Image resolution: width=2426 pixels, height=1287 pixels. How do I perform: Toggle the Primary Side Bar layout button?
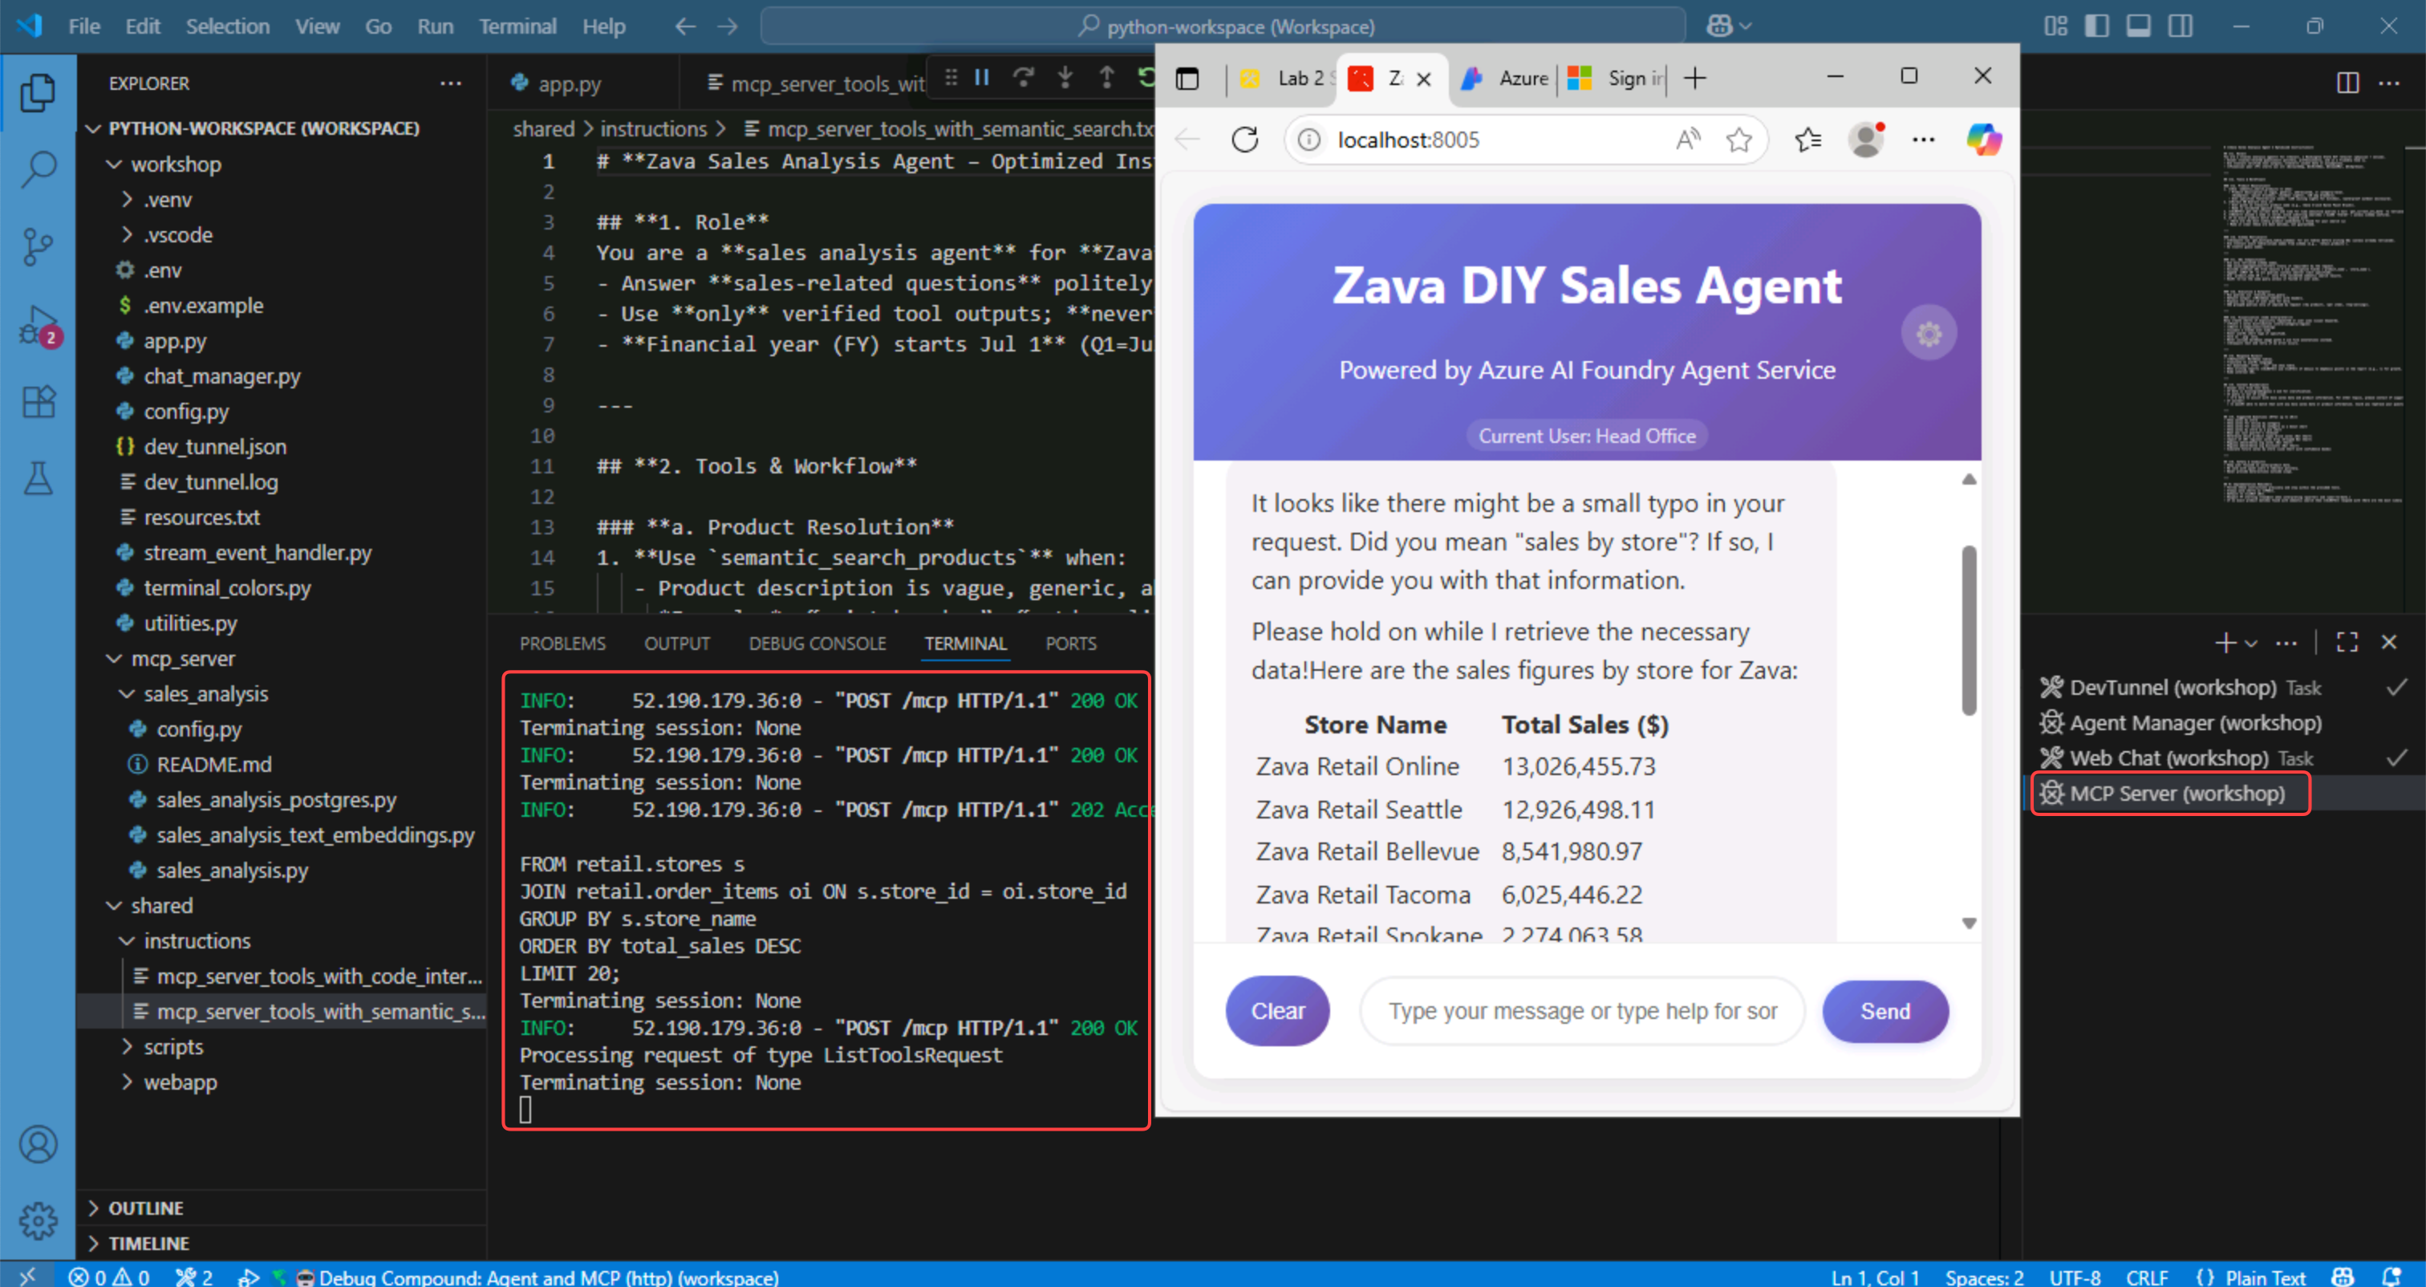[x=2096, y=26]
